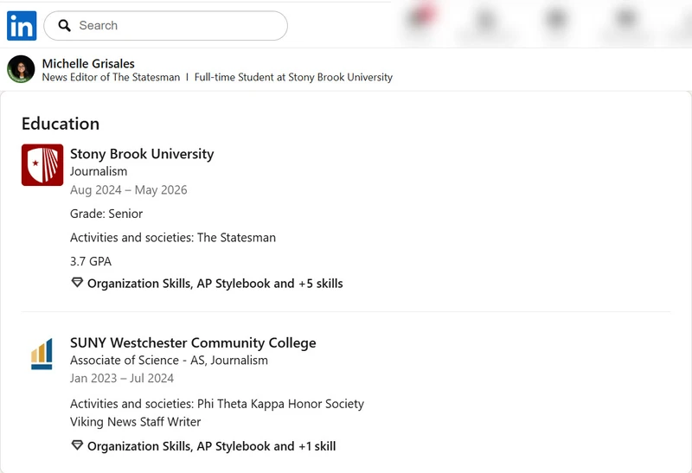This screenshot has height=473, width=692.
Task: Click the diamond skills icon under 3.7 GPA
Action: click(x=77, y=283)
